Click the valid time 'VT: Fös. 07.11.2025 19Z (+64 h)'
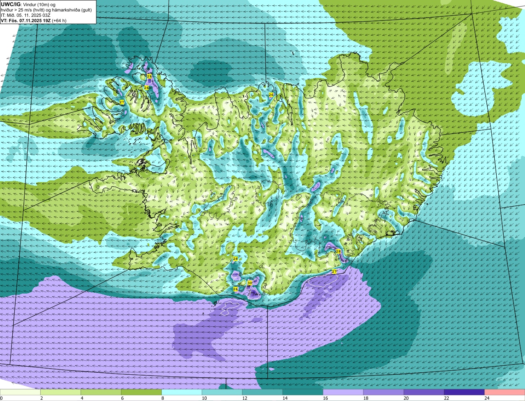 (x=34, y=20)
